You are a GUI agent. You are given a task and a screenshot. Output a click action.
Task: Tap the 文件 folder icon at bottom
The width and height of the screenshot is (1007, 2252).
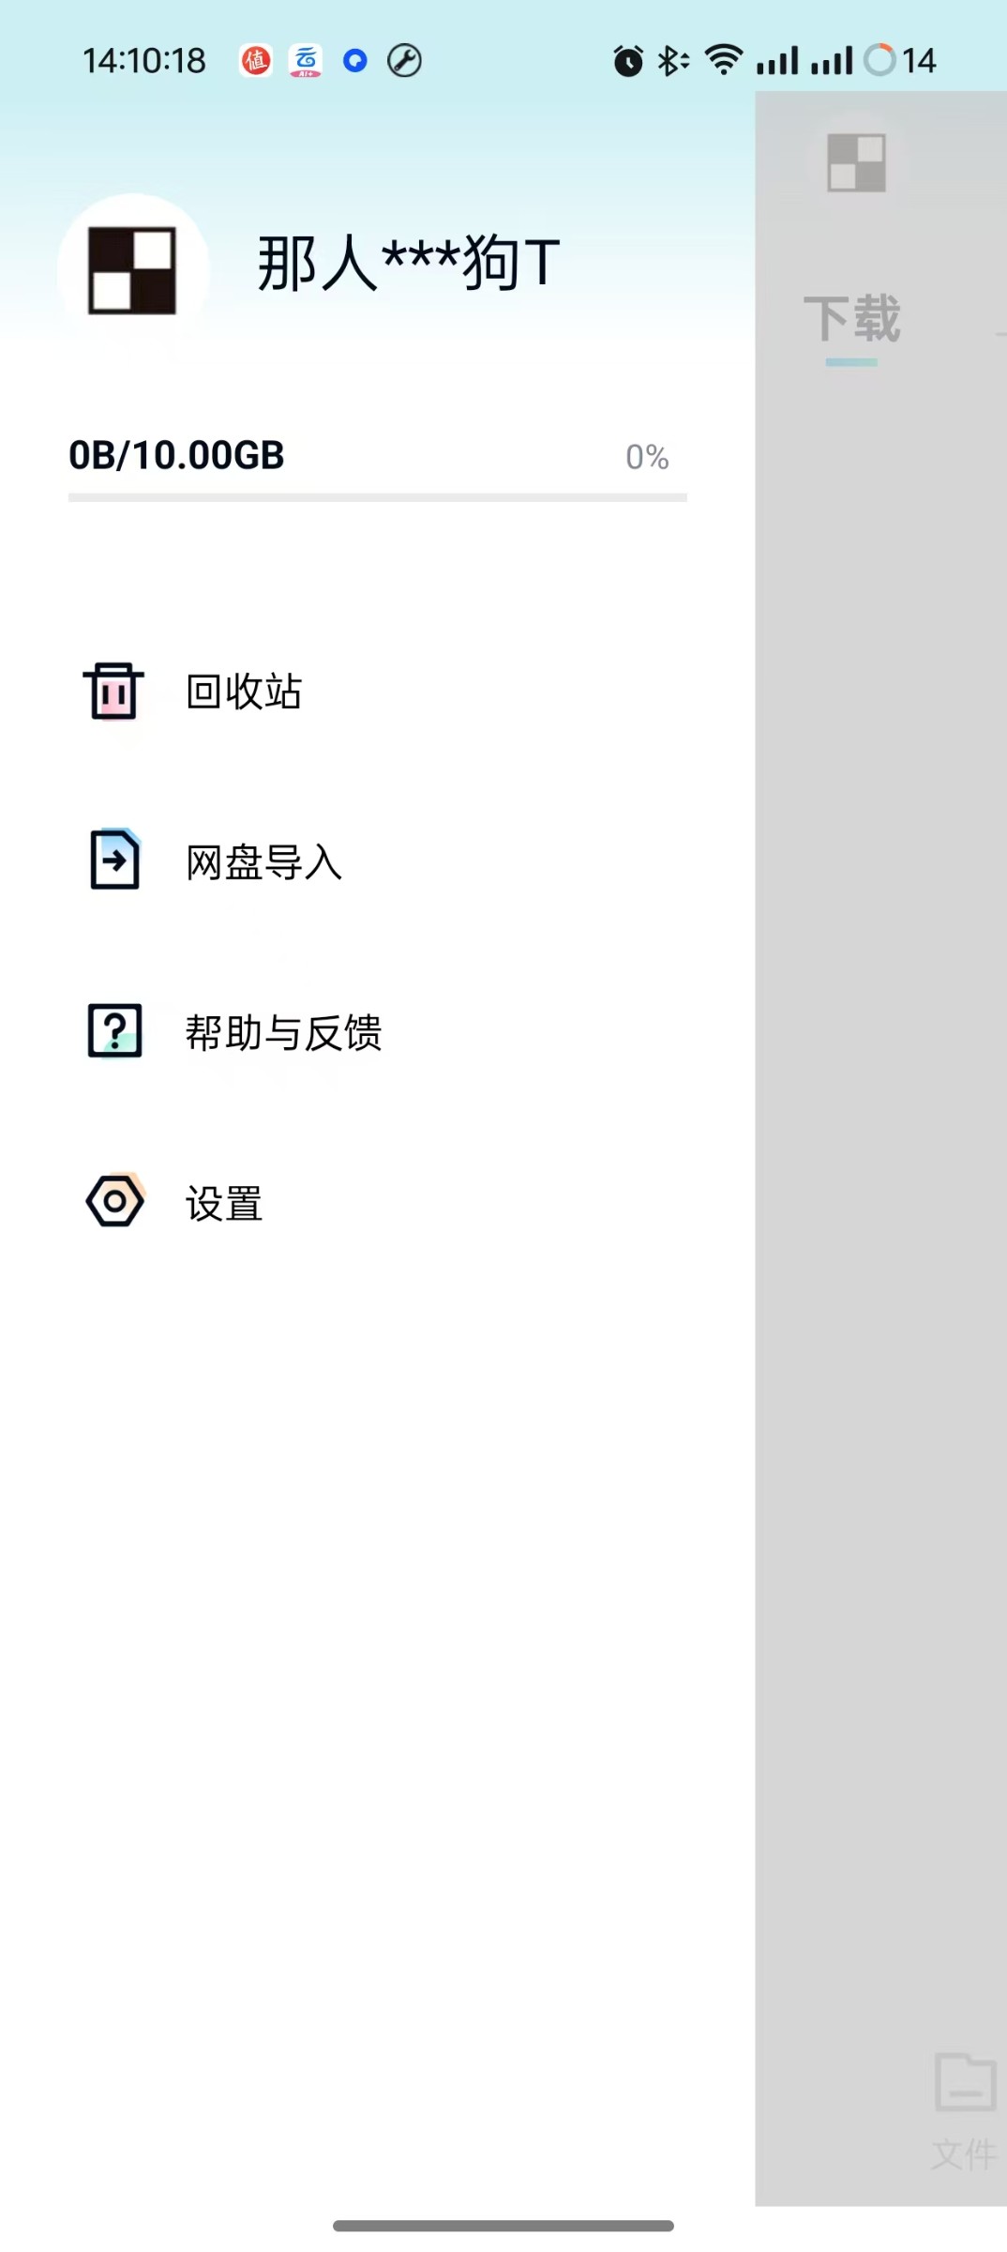(x=964, y=2083)
